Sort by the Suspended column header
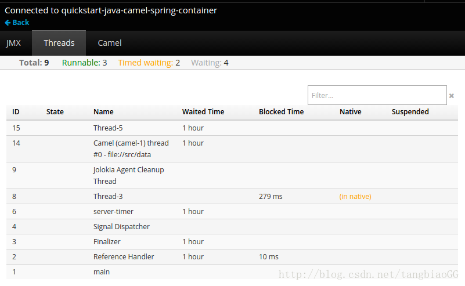Viewport: 465px width, 286px height. (410, 112)
